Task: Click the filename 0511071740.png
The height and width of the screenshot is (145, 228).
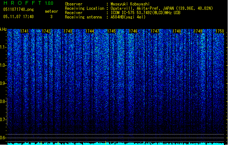Action: click(x=18, y=9)
